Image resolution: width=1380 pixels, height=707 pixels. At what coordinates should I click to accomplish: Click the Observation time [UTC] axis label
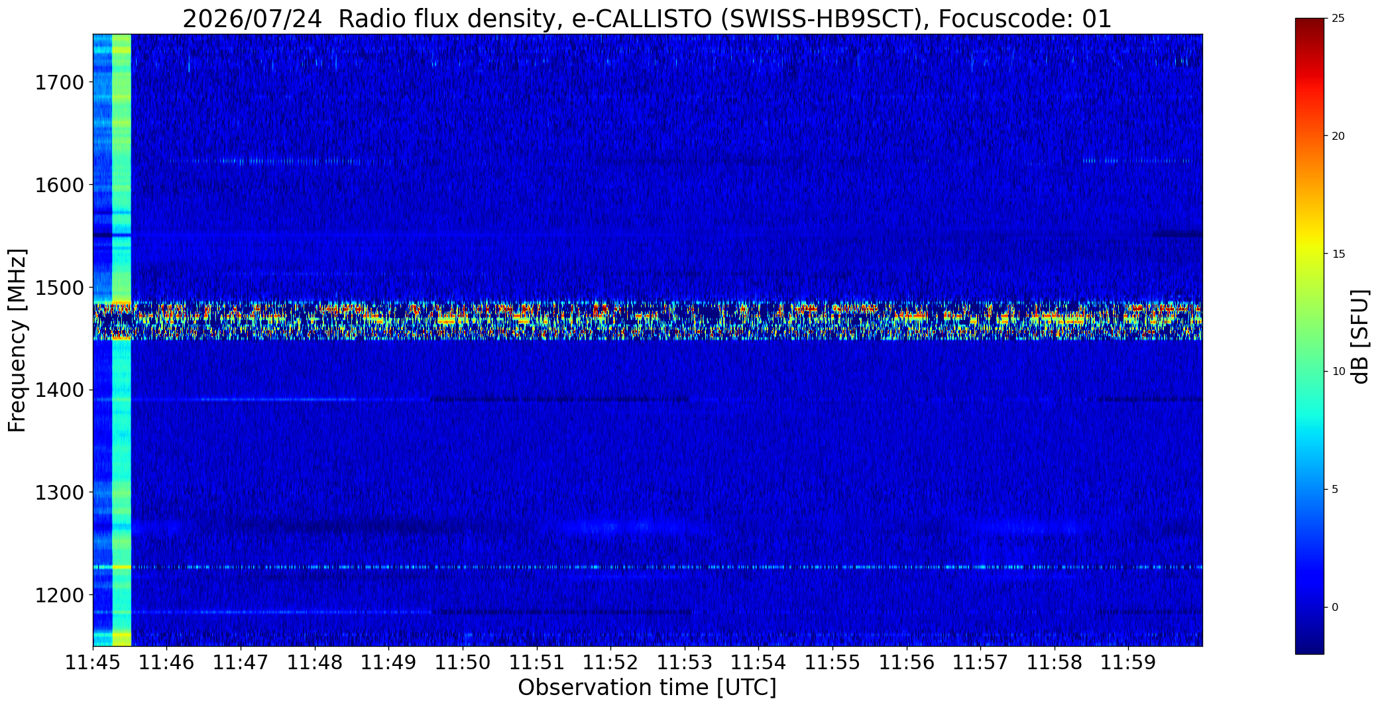647,688
